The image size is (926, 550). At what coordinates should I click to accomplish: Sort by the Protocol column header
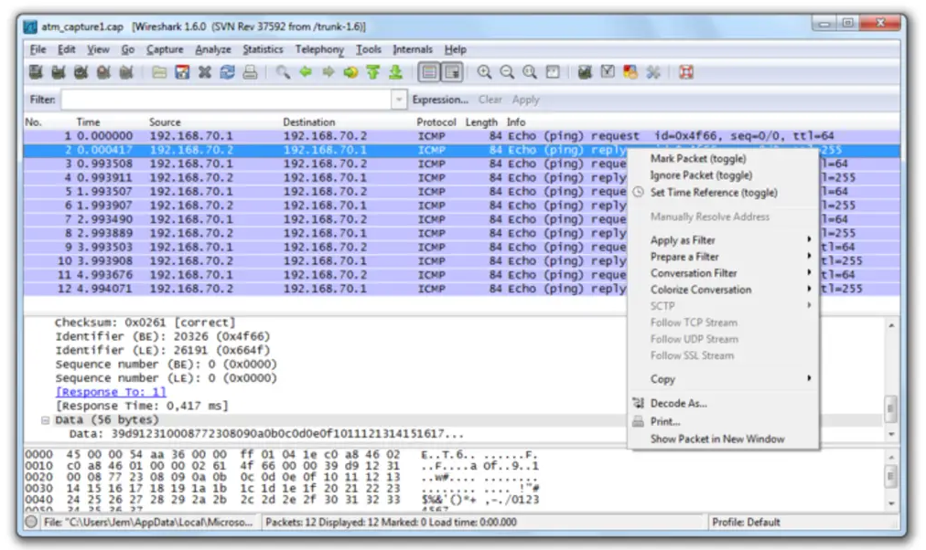click(436, 122)
